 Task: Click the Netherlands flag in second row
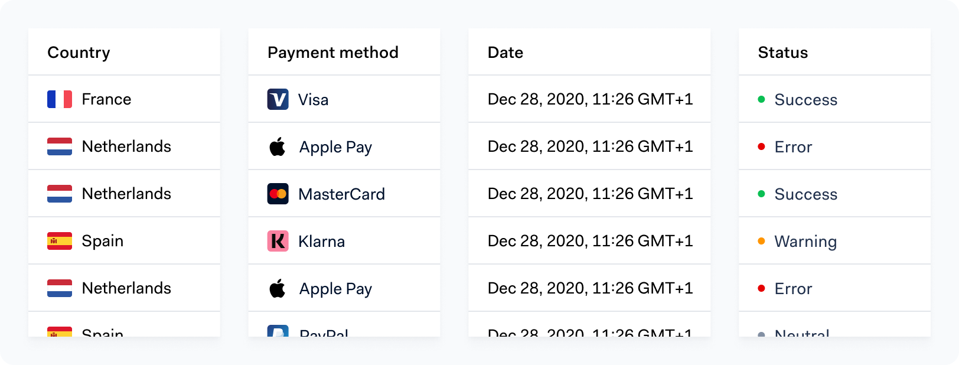(60, 146)
